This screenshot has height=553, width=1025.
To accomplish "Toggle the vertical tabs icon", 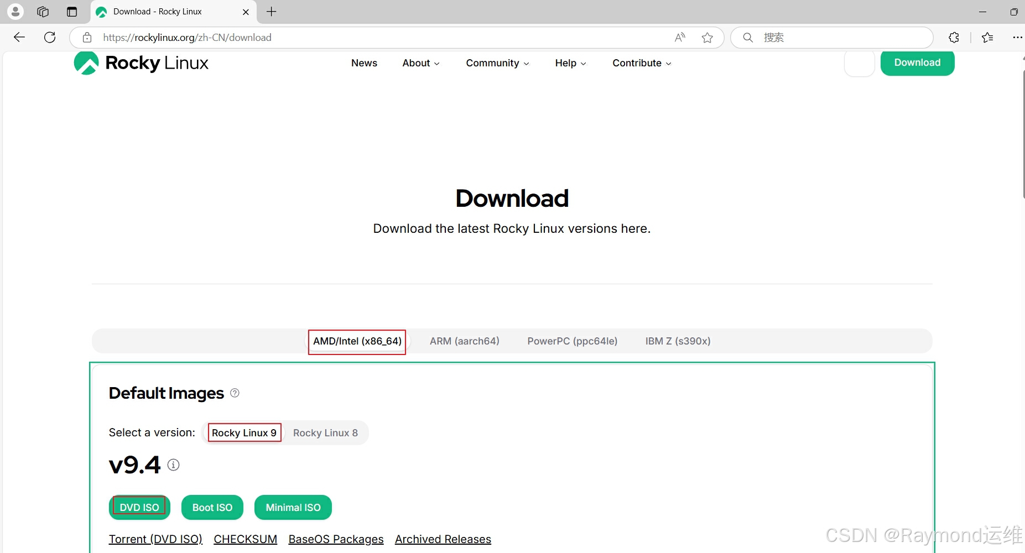I will click(x=72, y=12).
